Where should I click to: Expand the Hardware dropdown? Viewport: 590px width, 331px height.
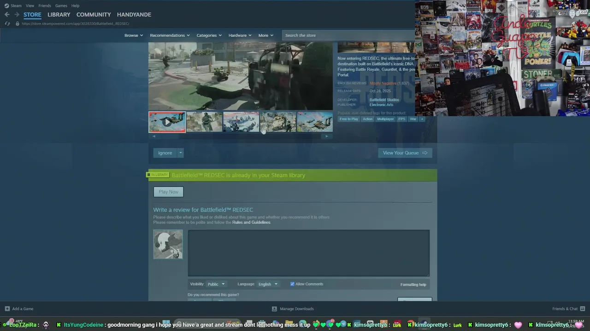coord(240,35)
